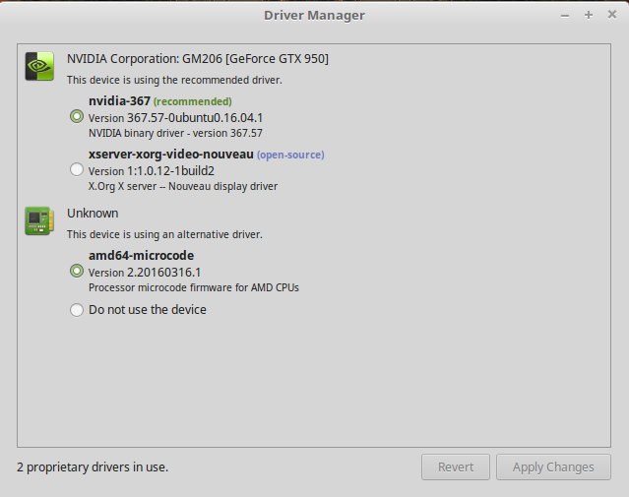Click the (open-source) label
The height and width of the screenshot is (497, 629).
[290, 155]
